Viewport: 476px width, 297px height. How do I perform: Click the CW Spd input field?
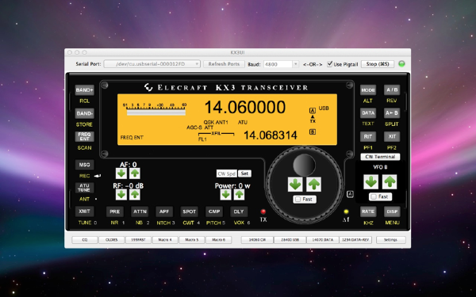226,173
